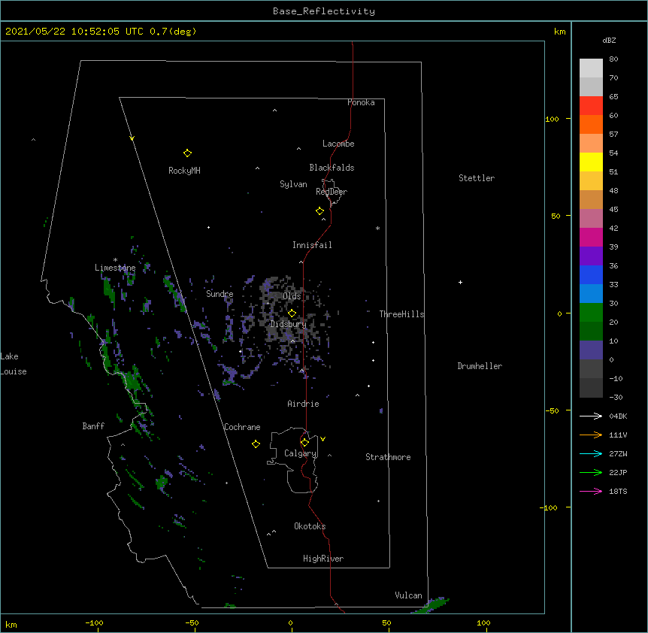
Task: Click the Banff label
Action: coord(93,426)
